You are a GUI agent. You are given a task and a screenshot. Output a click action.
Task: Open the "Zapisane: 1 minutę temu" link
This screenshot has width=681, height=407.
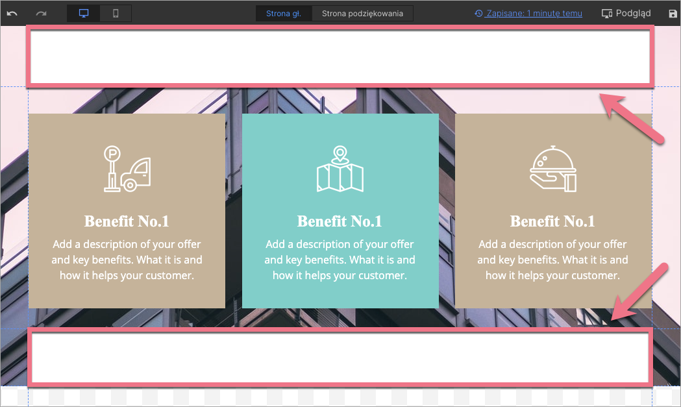tap(528, 13)
